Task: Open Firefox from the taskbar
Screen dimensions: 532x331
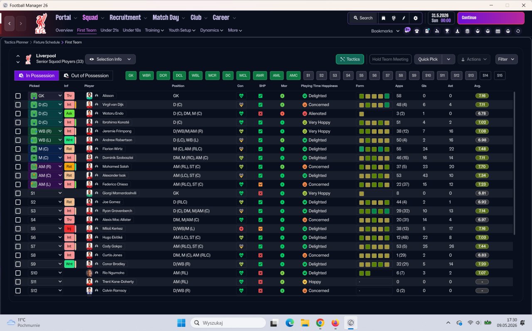Action: (335, 323)
